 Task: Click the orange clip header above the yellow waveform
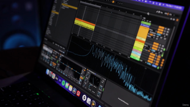pos(85,22)
